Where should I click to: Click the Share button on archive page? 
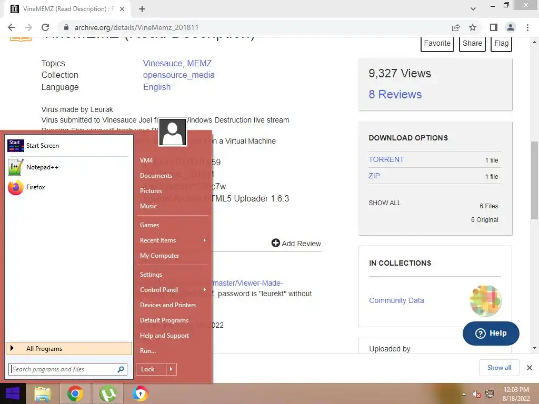click(x=472, y=44)
